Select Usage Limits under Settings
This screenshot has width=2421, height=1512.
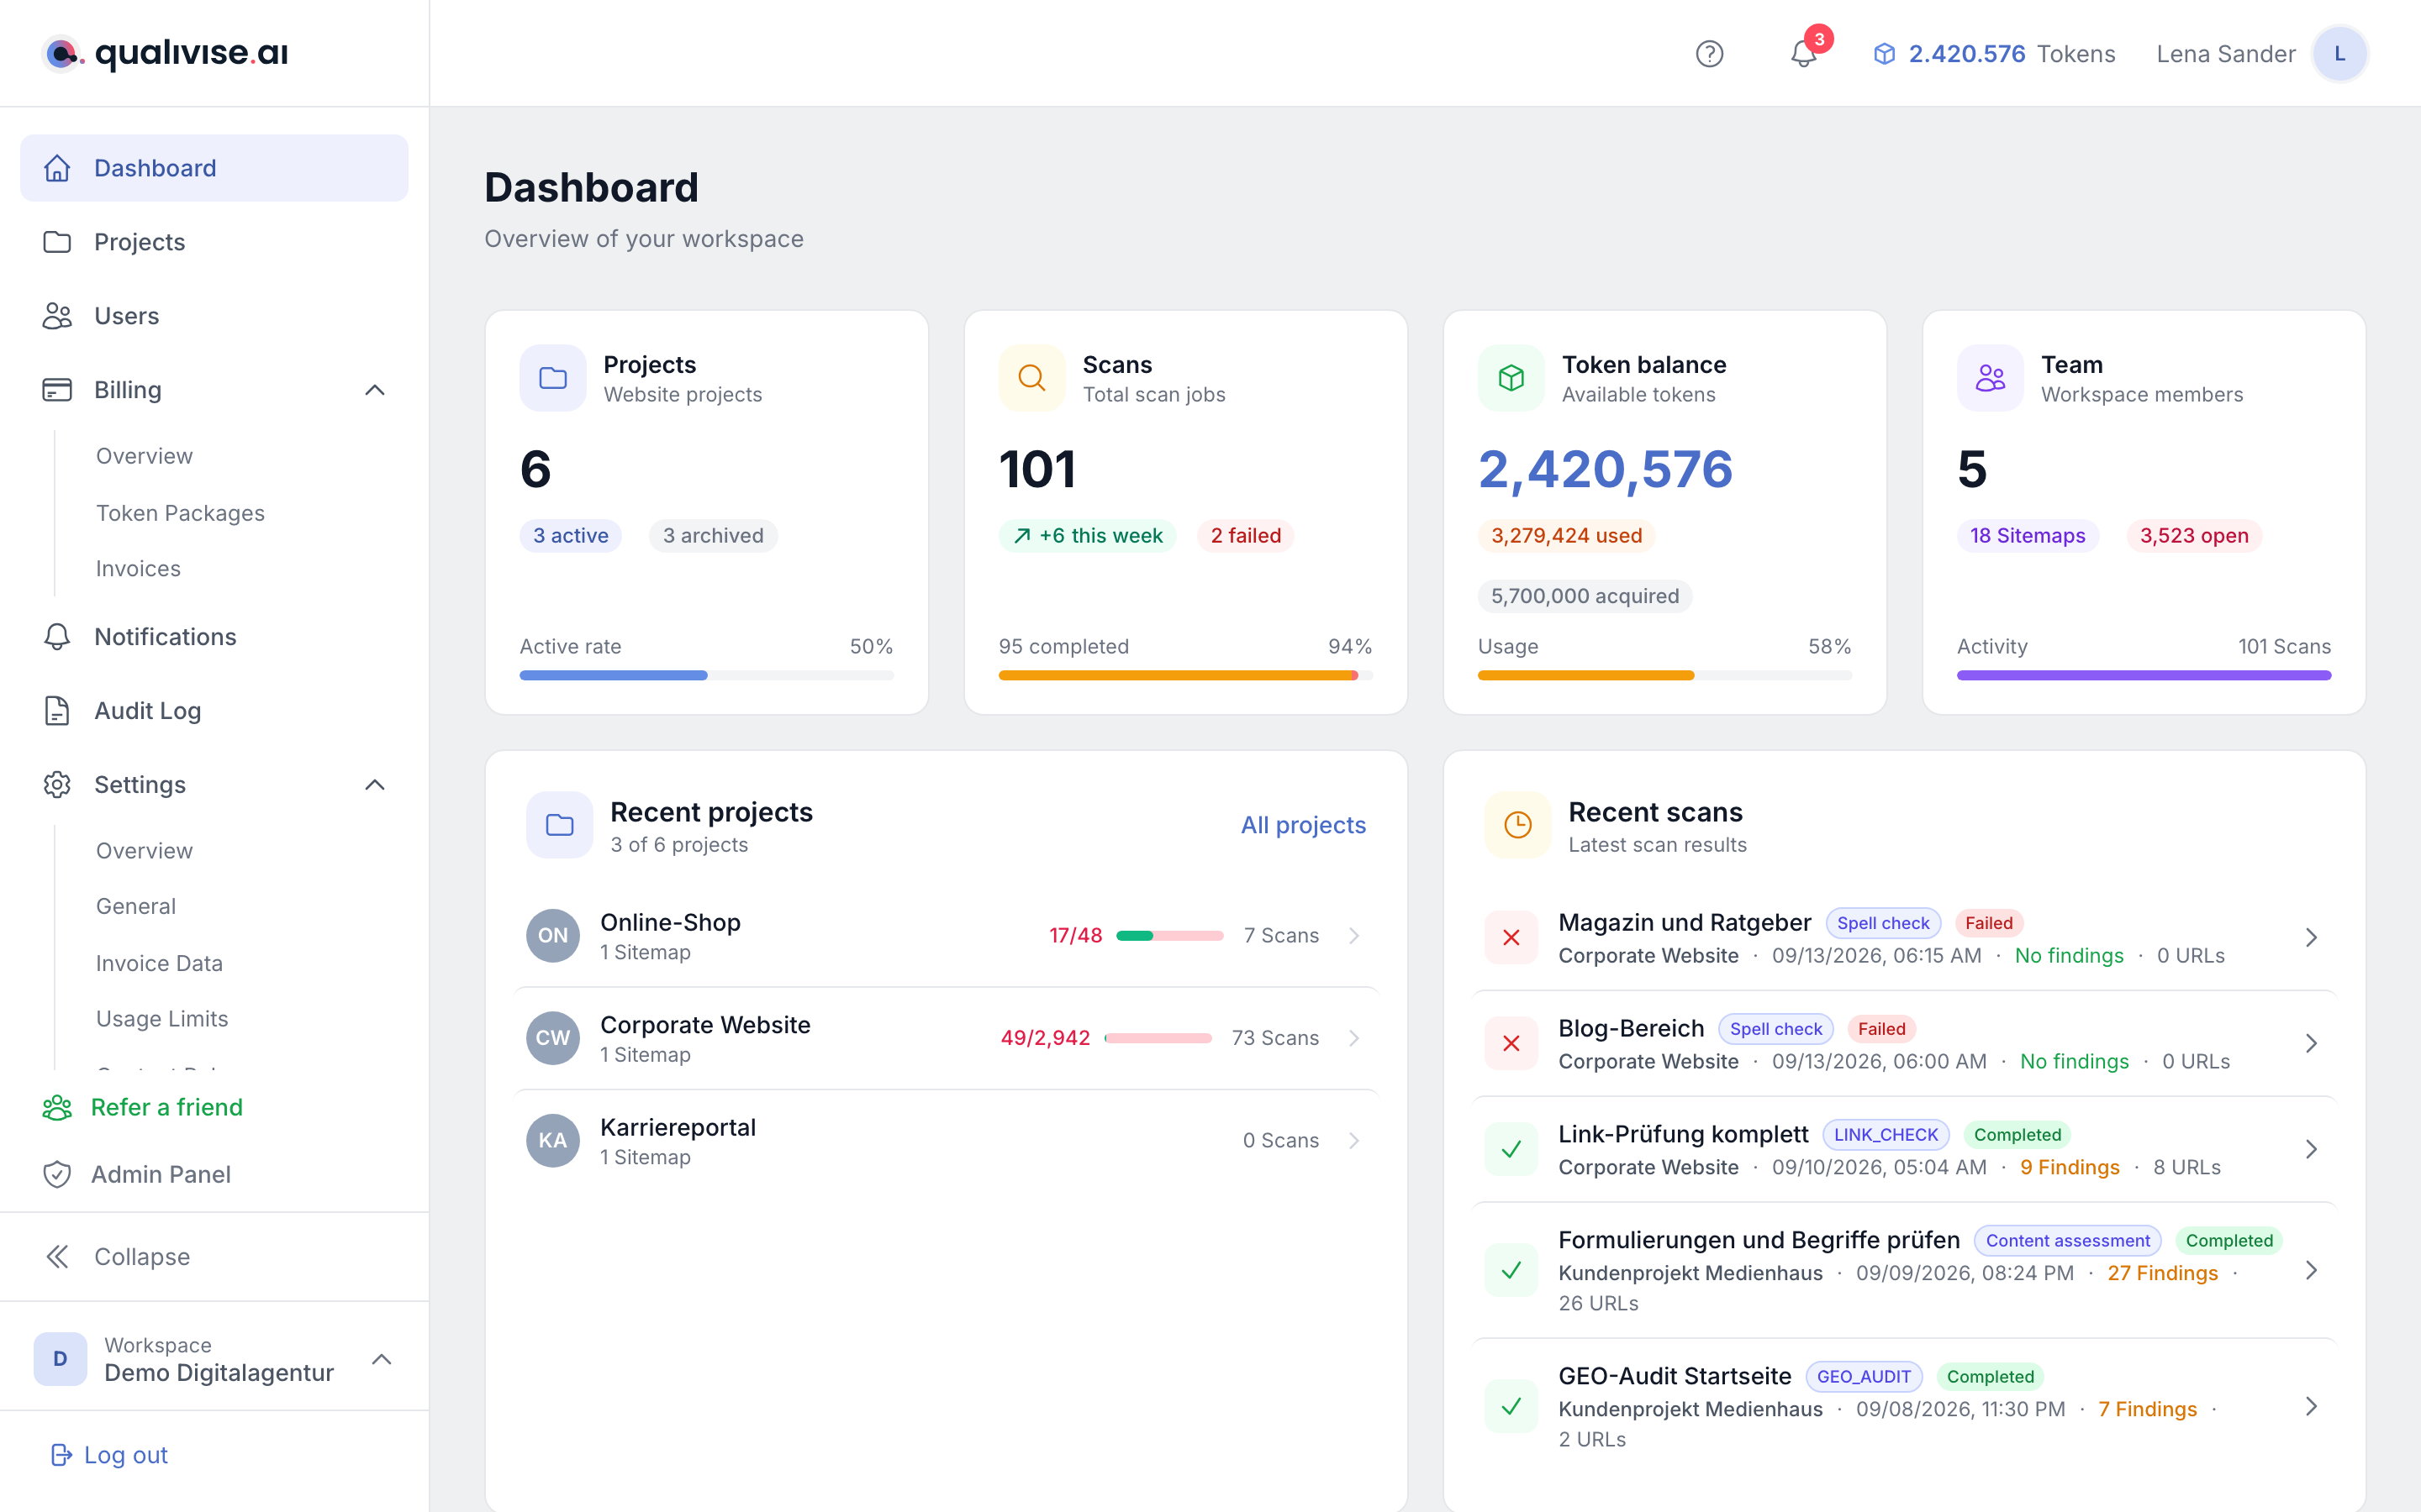(x=162, y=1018)
